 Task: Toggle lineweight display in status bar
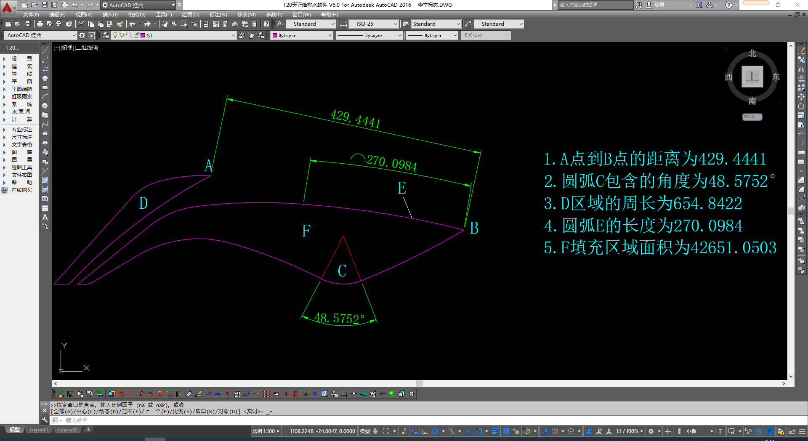(495, 431)
